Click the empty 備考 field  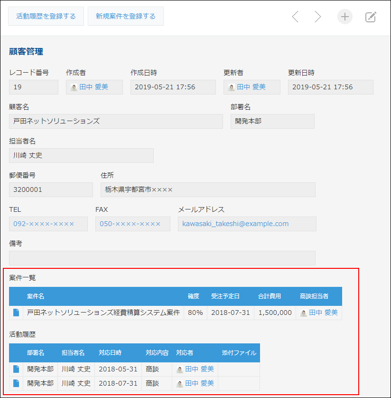pyautogui.click(x=162, y=258)
